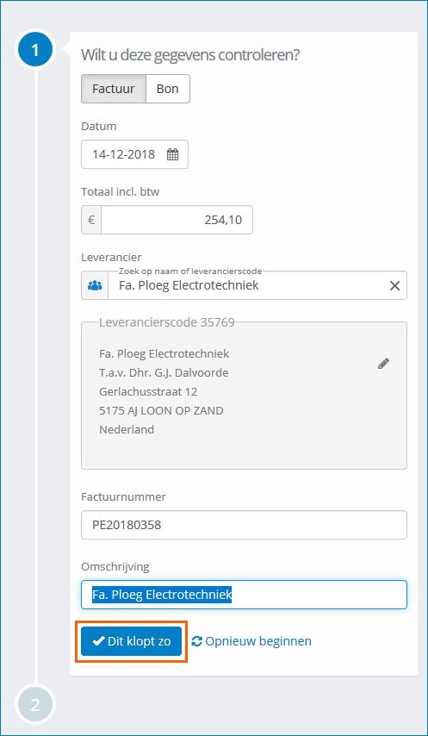Click the Omschrijving description text field
The height and width of the screenshot is (736, 428).
click(x=244, y=595)
